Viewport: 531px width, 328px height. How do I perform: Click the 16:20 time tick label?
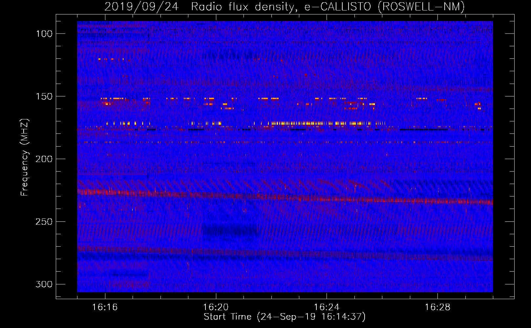click(216, 307)
